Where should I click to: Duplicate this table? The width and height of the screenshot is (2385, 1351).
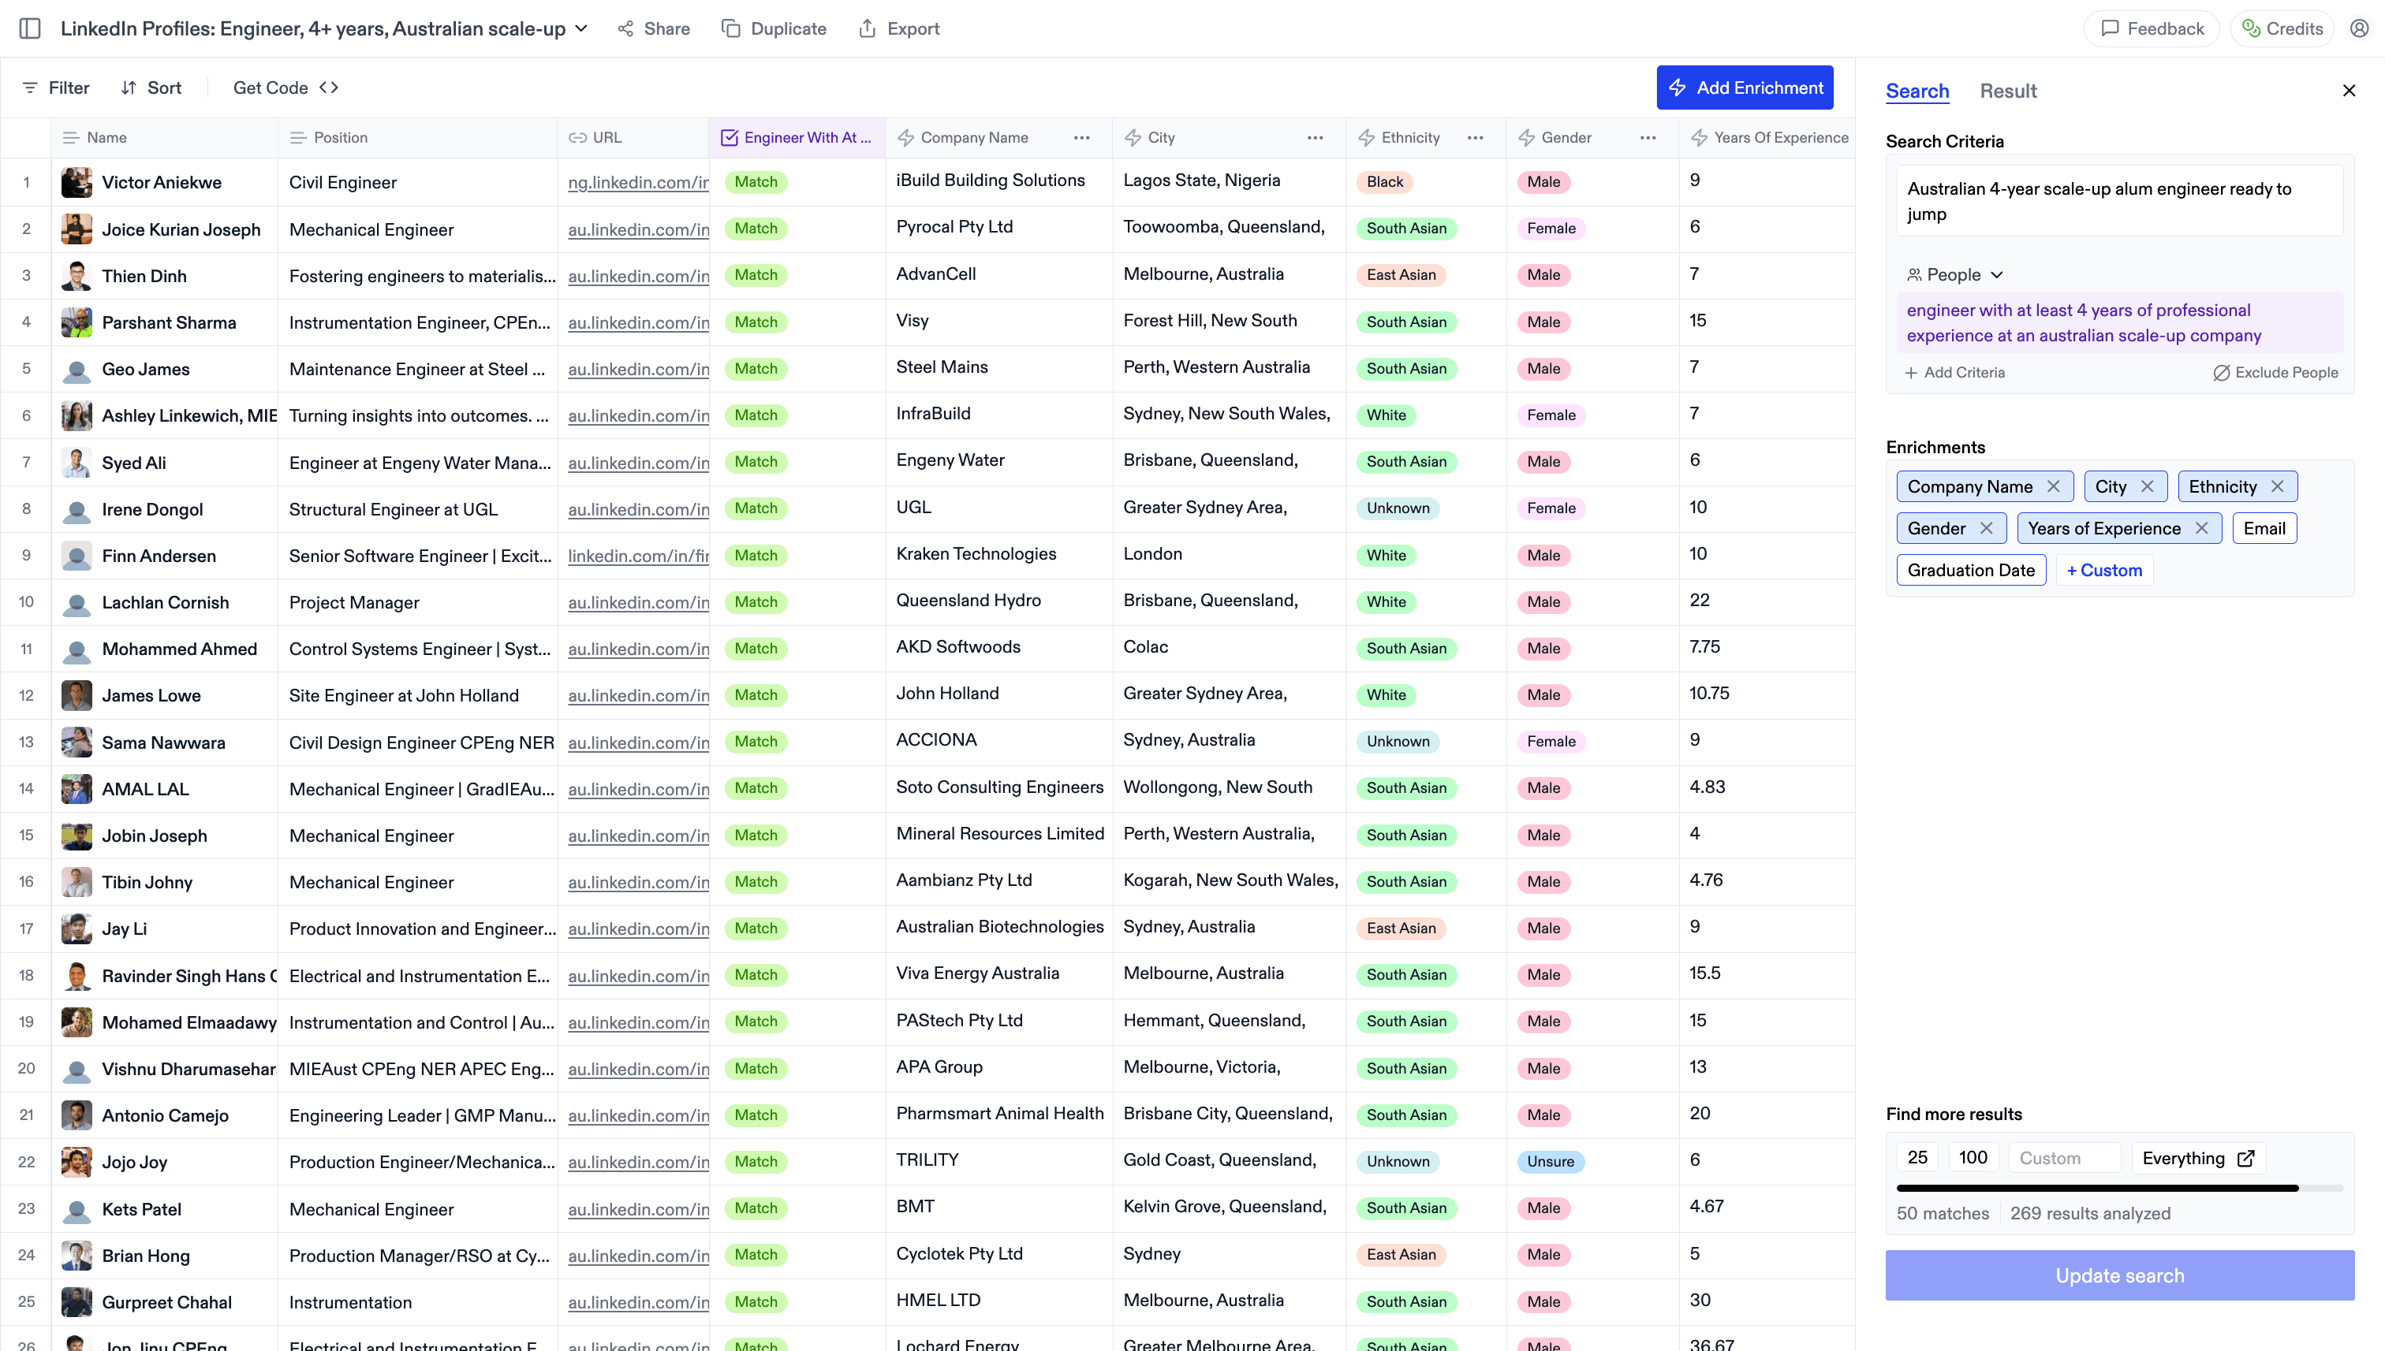774,28
